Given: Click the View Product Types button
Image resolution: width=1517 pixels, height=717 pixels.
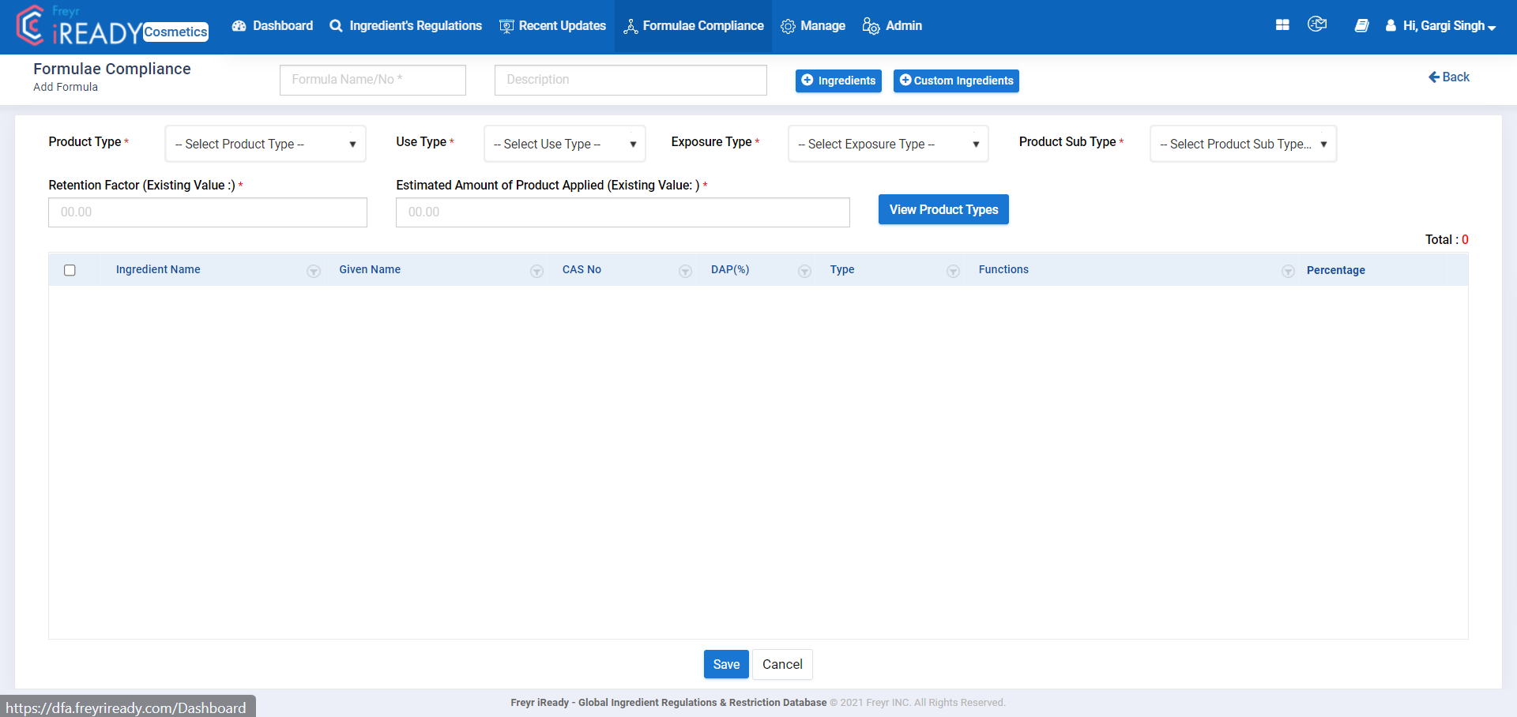Looking at the screenshot, I should 943,209.
